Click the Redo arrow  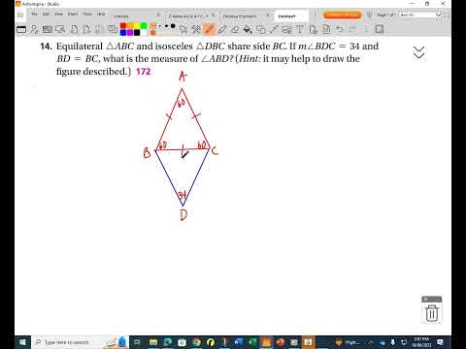click(352, 30)
